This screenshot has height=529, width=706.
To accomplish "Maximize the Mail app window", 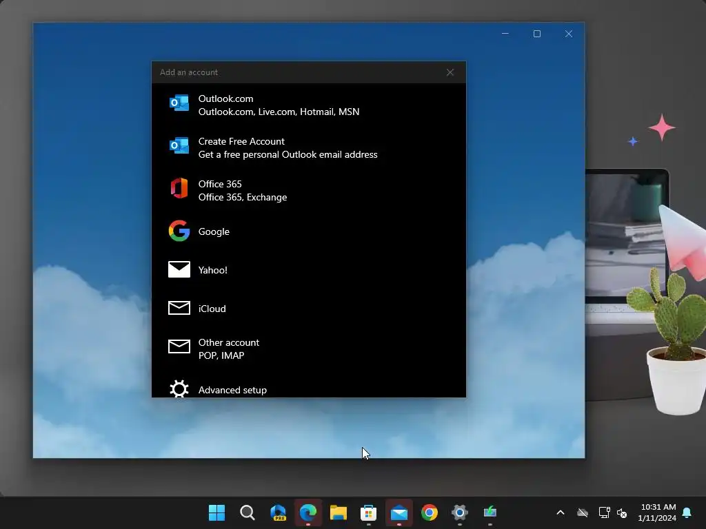I will [x=536, y=34].
